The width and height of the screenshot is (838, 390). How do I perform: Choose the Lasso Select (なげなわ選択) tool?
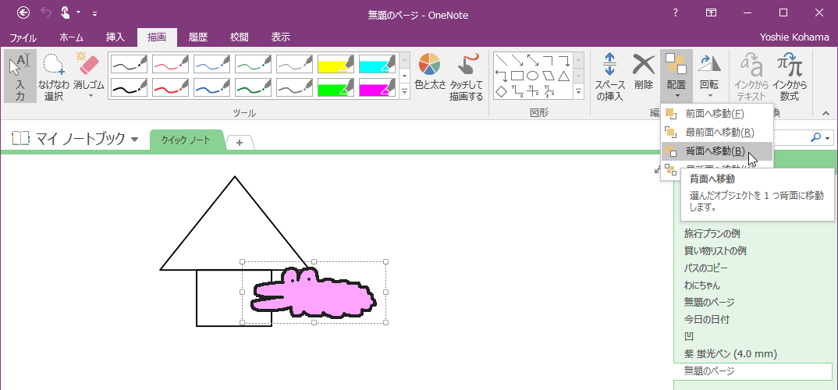tap(54, 76)
